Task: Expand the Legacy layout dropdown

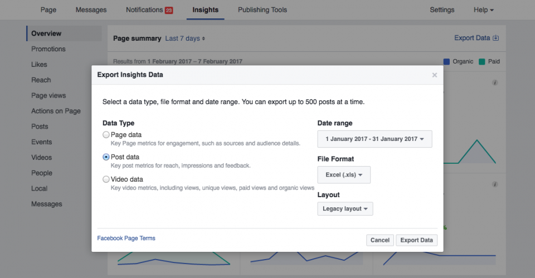Action: click(x=346, y=209)
